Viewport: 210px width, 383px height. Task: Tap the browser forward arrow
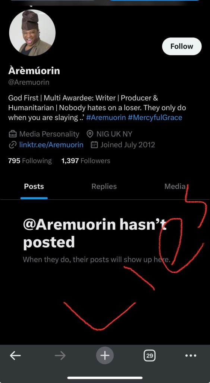[x=60, y=355]
